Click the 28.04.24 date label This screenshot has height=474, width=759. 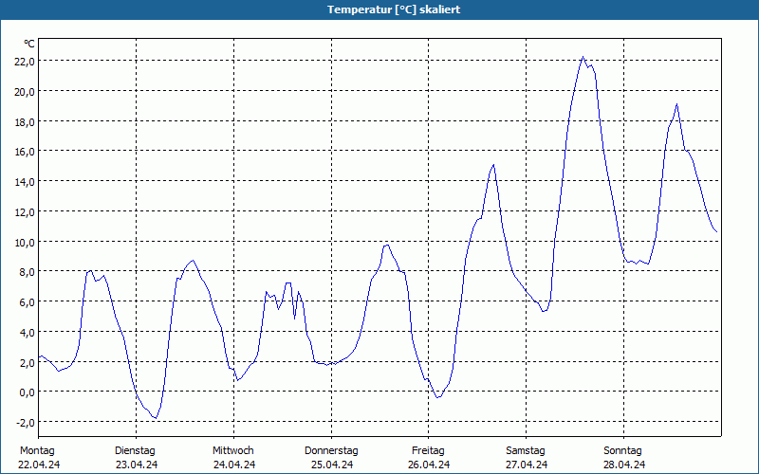(624, 465)
